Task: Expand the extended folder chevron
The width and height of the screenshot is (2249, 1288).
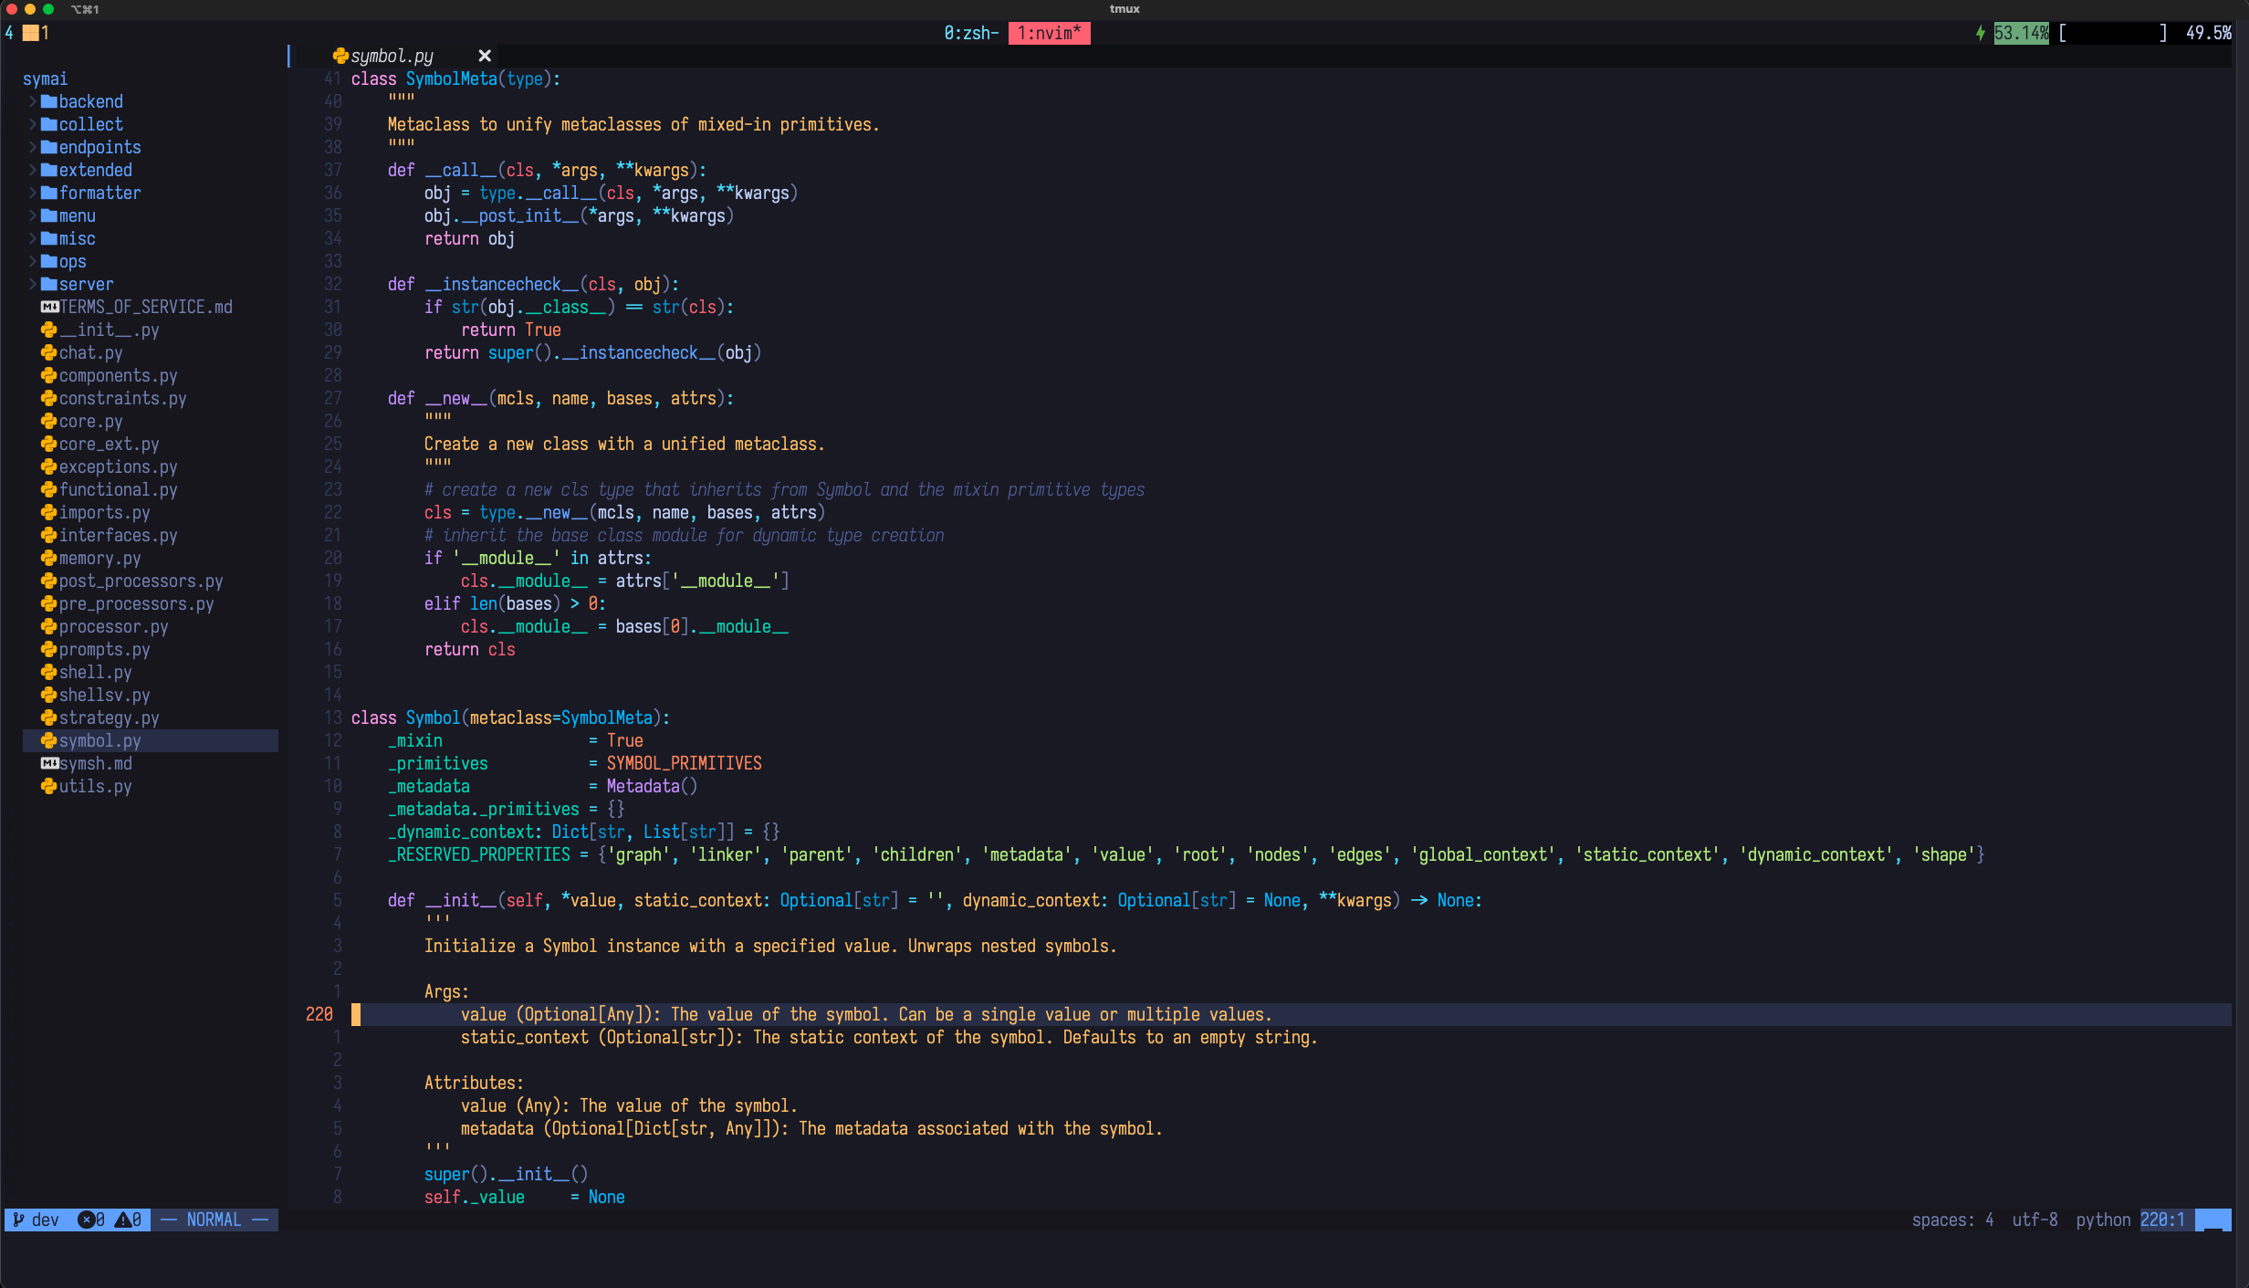Action: click(x=33, y=170)
